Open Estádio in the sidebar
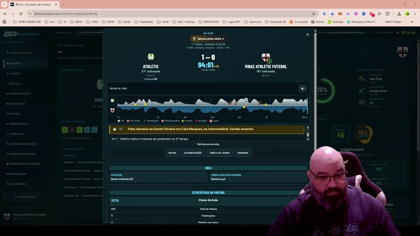The image size is (420, 236). pyautogui.click(x=25, y=114)
